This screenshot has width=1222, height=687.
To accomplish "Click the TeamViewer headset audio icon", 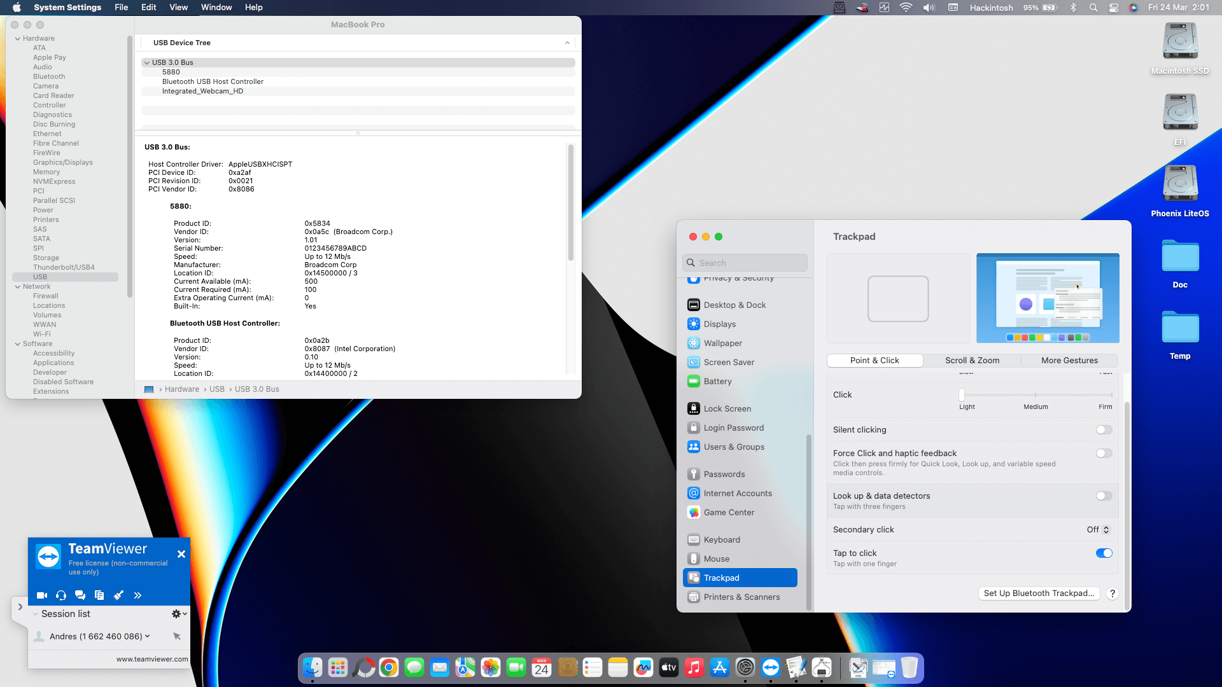I will (61, 595).
